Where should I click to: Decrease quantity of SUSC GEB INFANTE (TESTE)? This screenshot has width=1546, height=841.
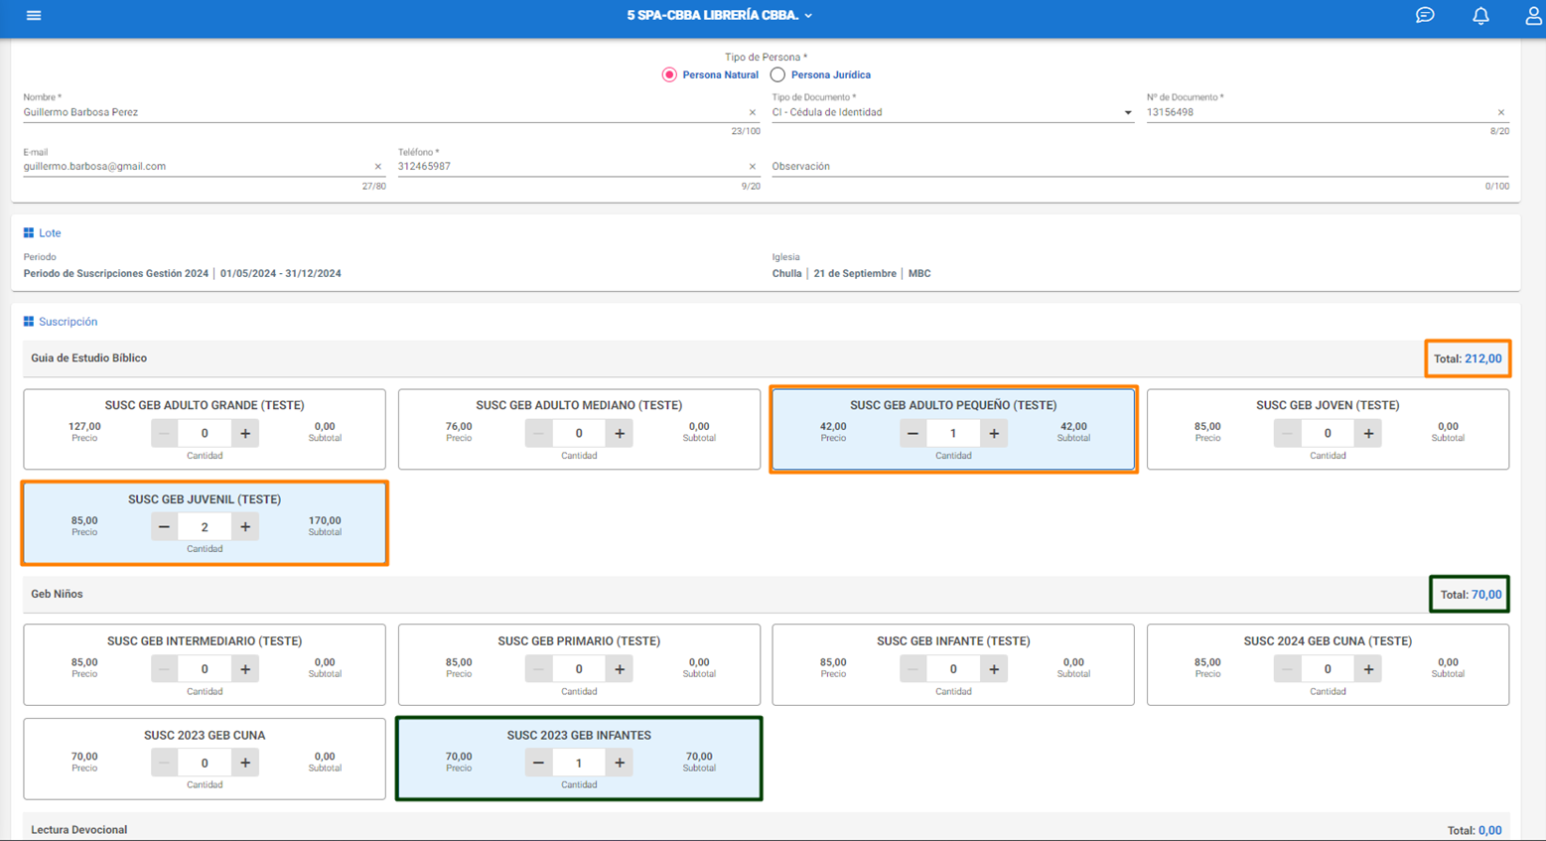click(x=913, y=669)
